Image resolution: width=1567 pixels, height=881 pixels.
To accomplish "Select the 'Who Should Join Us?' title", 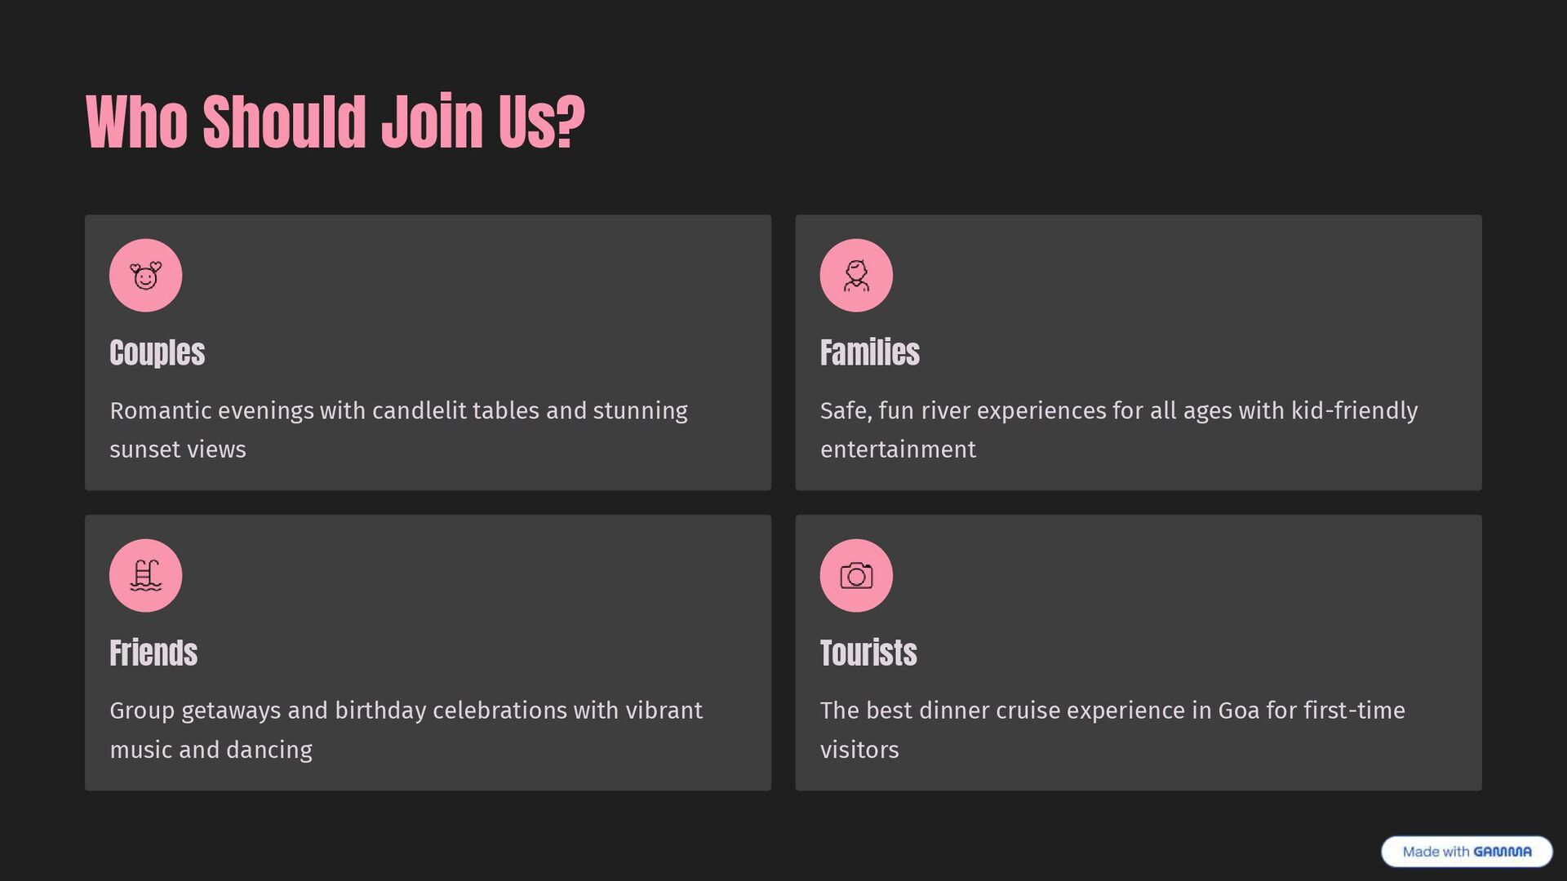I will (x=335, y=122).
